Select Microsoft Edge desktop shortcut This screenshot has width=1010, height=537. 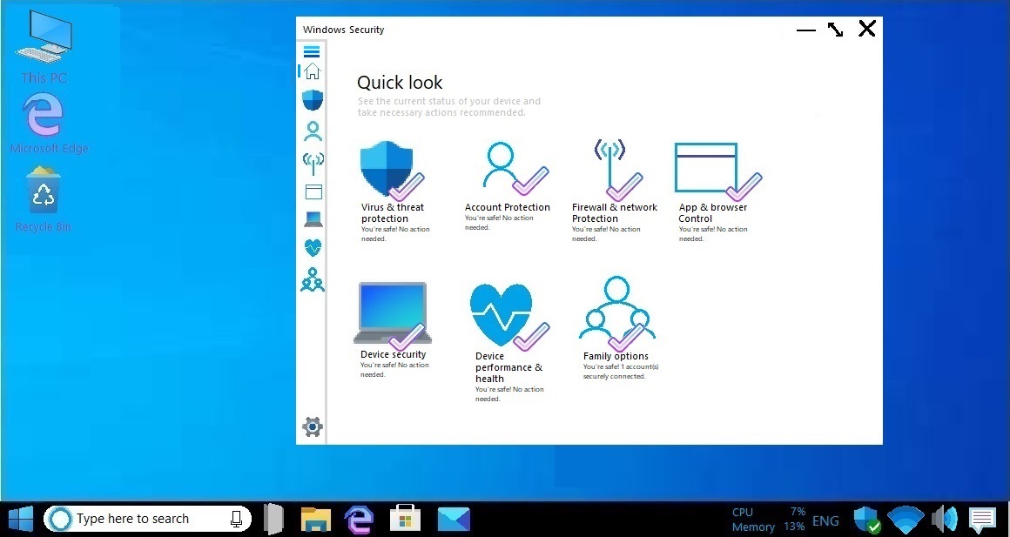(x=48, y=124)
